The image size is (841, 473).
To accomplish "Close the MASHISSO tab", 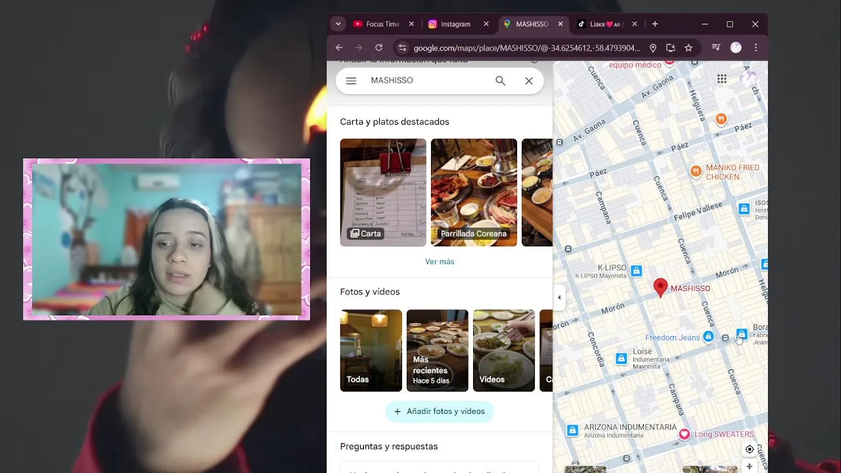I will pyautogui.click(x=560, y=24).
